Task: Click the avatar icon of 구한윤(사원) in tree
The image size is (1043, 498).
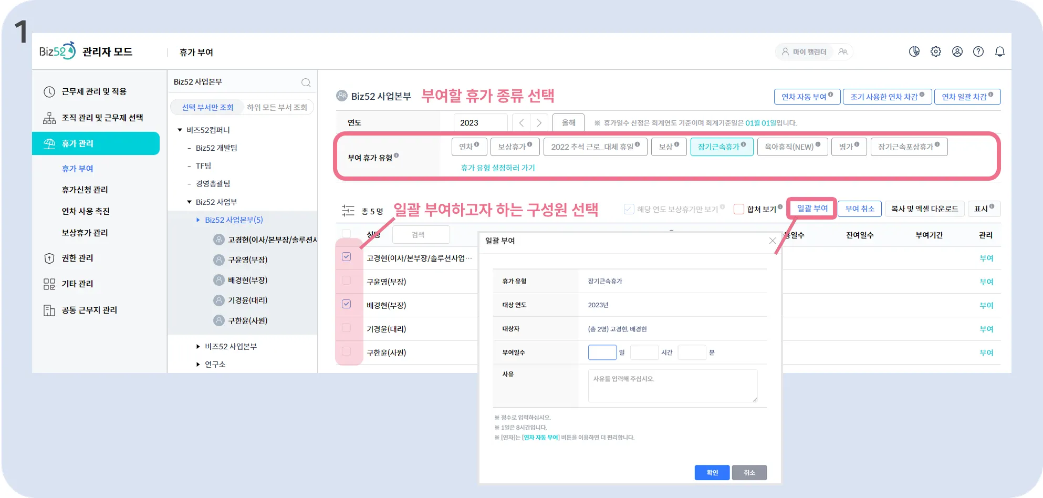Action: pyautogui.click(x=219, y=320)
